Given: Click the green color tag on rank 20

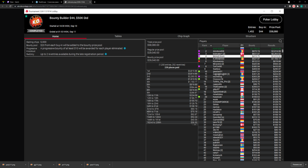Looking at the screenshot, I should pos(199,97).
